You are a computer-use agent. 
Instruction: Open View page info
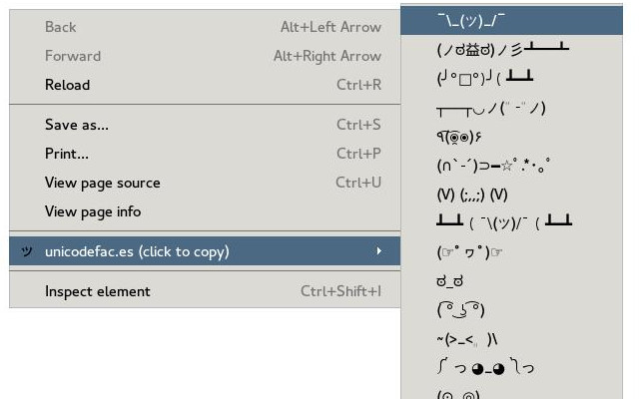[205, 211]
